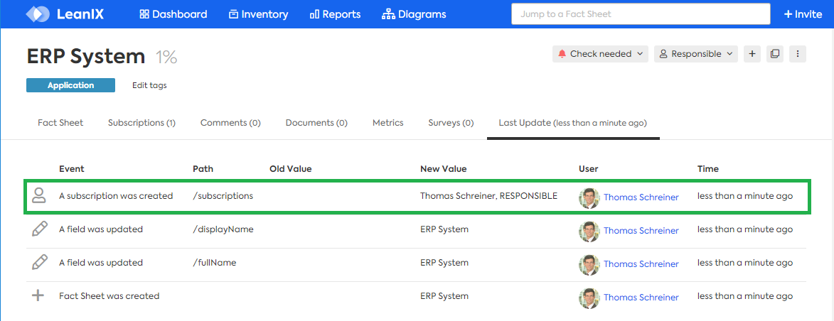Click the 1% completion indicator
Viewport: 834px width, 321px height.
coord(166,57)
